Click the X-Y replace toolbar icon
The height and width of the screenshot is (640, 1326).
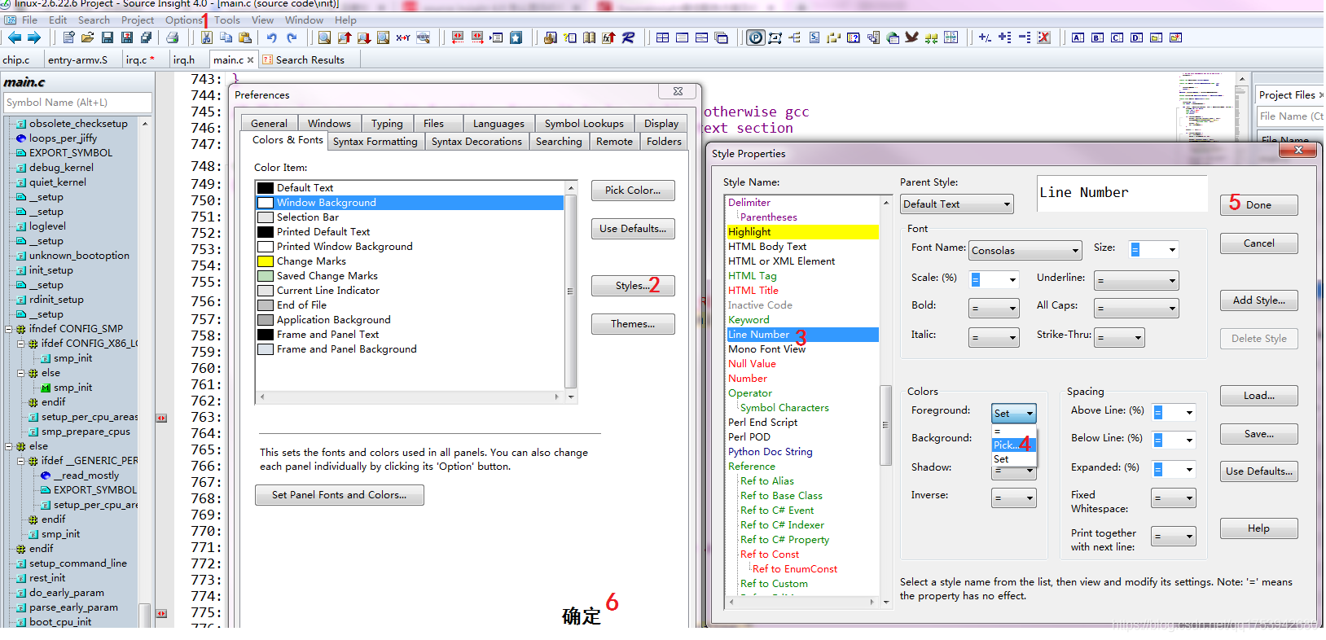pyautogui.click(x=403, y=37)
